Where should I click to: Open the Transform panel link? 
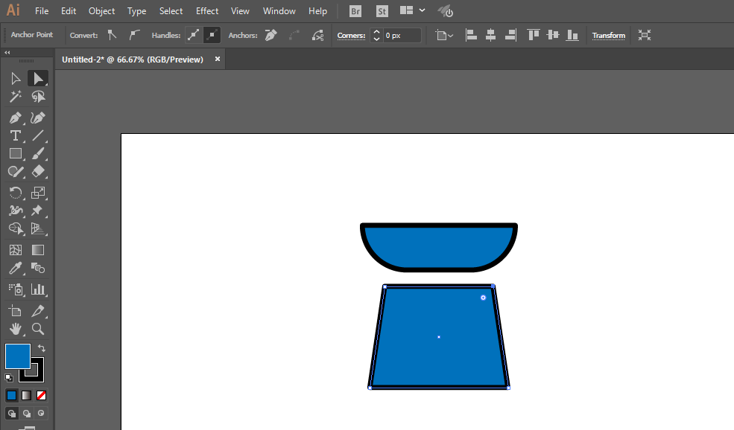[x=609, y=36]
